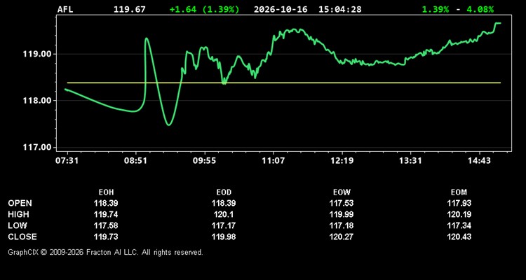Viewport: 526px width, 280px height.
Task: Click the 11:07 time axis label
Action: click(x=273, y=161)
